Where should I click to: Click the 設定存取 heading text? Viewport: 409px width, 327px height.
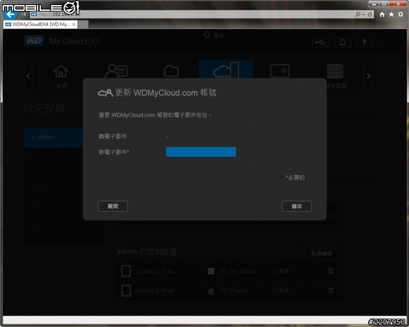point(44,108)
